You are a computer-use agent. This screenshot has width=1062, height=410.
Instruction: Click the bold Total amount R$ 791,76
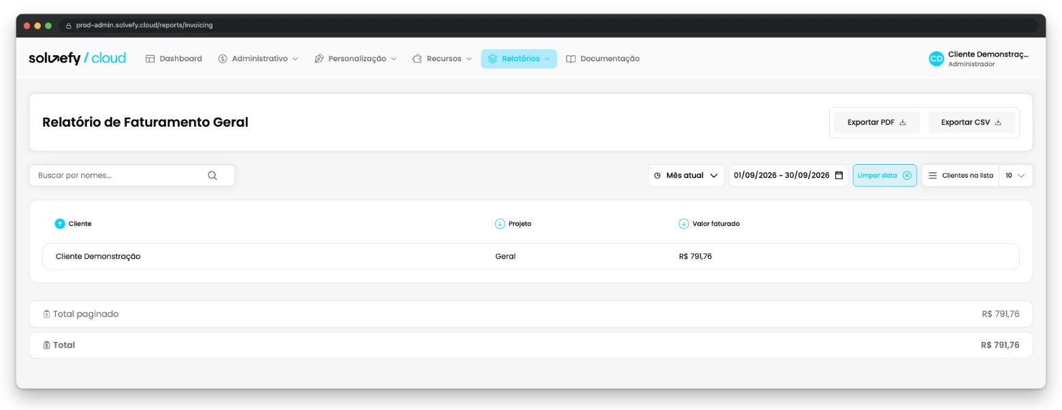tap(1000, 345)
